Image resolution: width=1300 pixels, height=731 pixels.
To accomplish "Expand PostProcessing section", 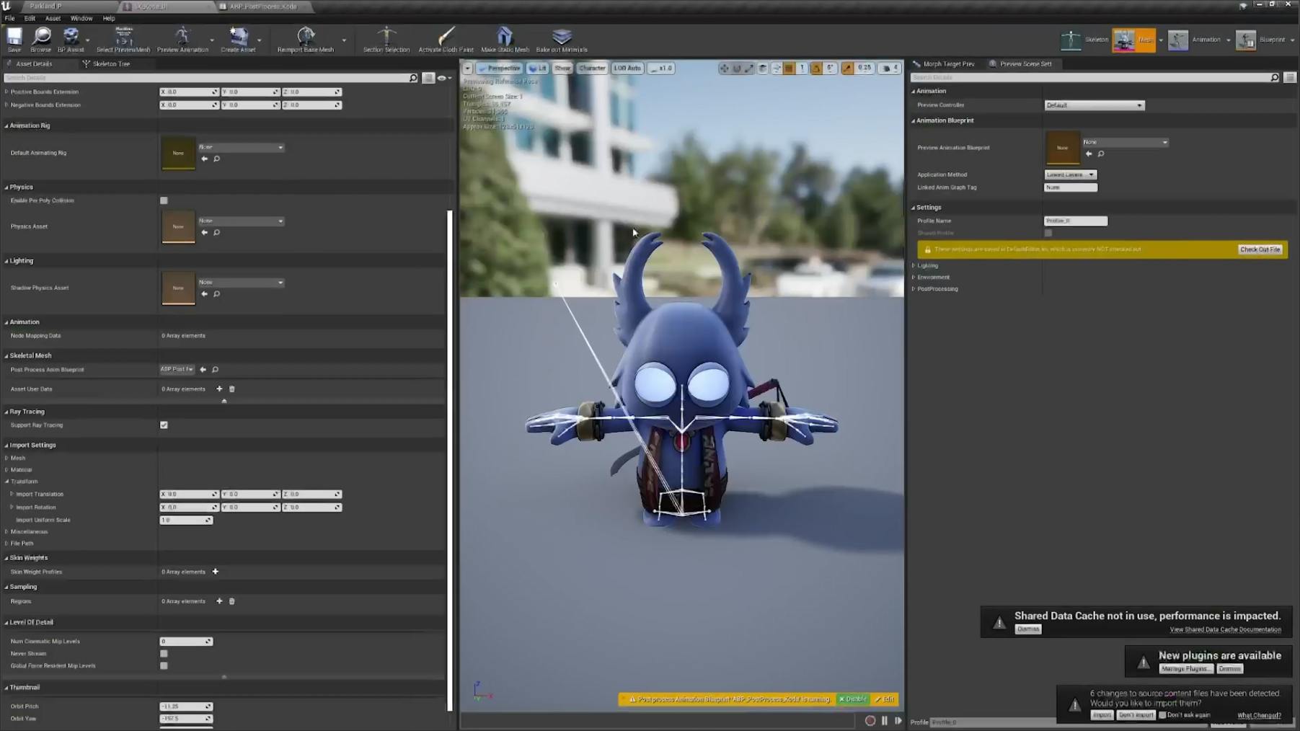I will (x=914, y=288).
